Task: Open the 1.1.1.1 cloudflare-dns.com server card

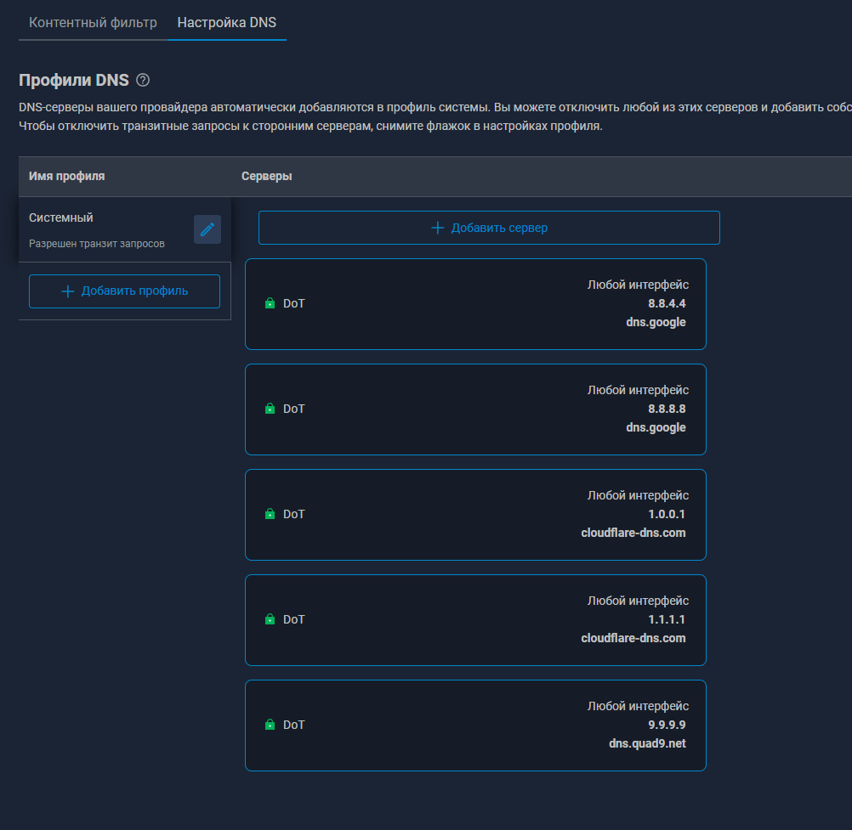Action: (475, 620)
